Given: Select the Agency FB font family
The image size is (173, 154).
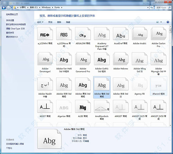Looking at the screenshot, I should (139, 84).
